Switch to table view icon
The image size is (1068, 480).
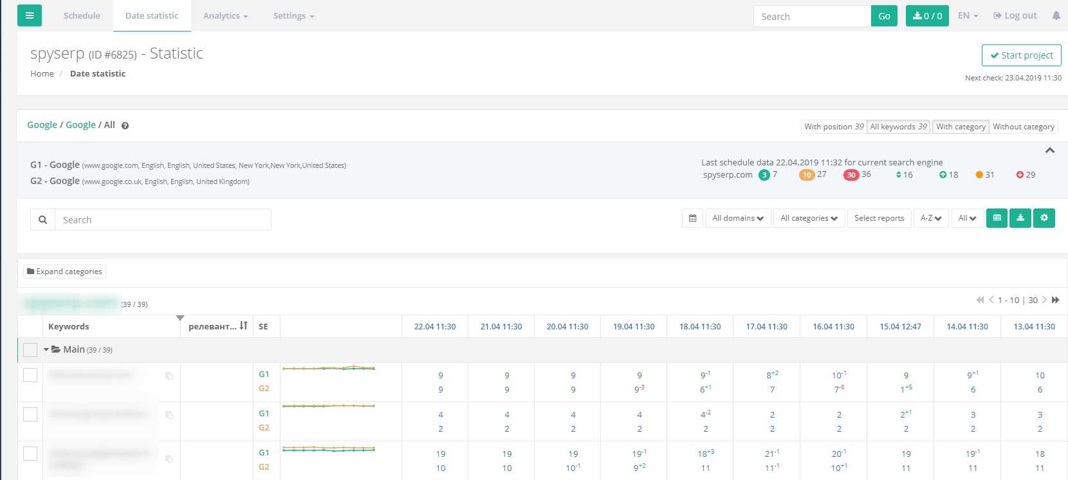[997, 218]
